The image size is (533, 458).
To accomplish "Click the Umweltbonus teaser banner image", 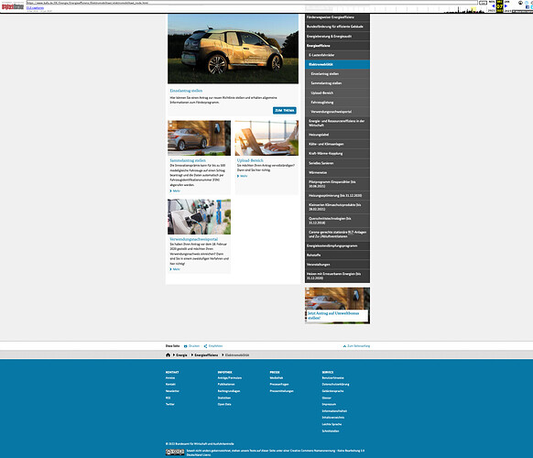I will pyautogui.click(x=337, y=305).
